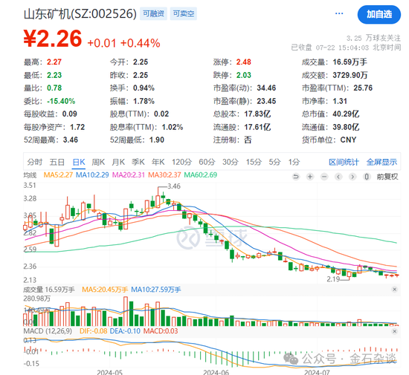Click the MA30:2.37 moving average label
409x375 pixels.
(164, 175)
